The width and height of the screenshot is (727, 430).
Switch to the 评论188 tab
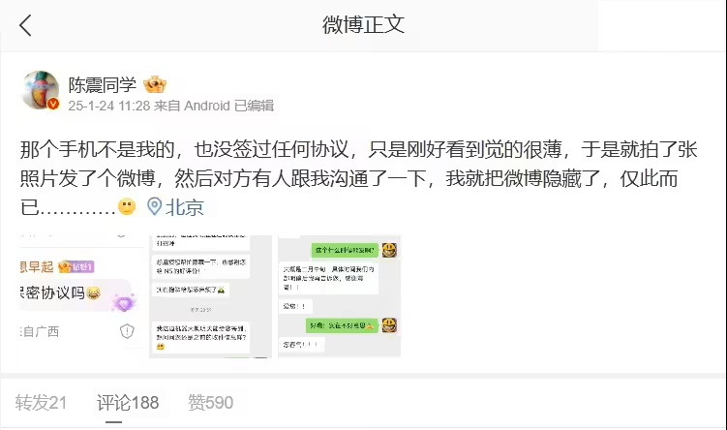click(x=128, y=403)
